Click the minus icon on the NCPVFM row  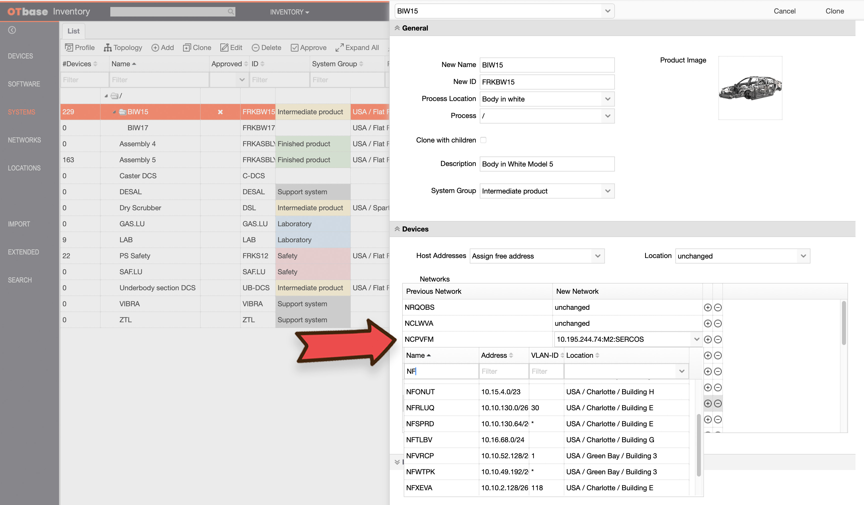coord(718,339)
